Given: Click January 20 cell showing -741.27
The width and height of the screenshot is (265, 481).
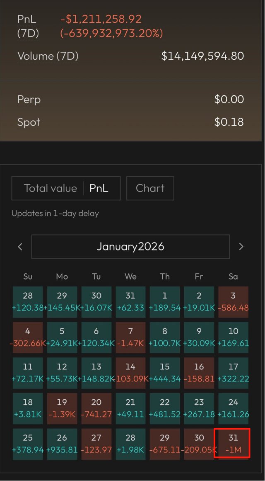Looking at the screenshot, I should 96,408.
